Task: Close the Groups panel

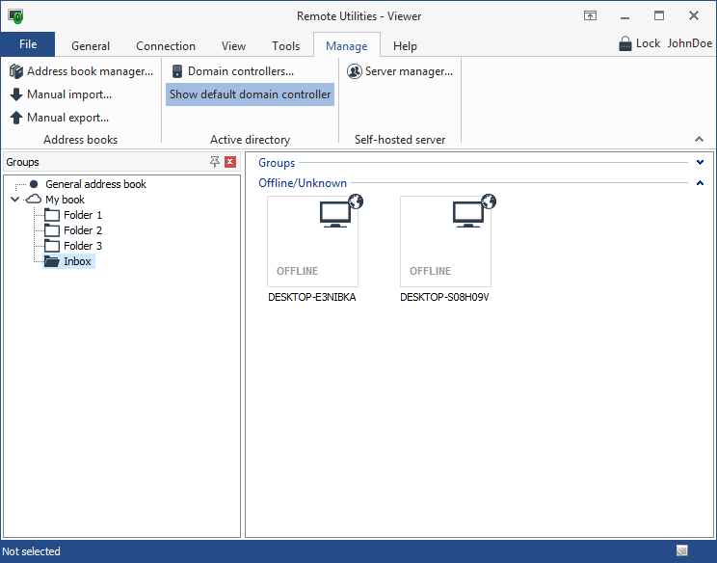Action: (230, 161)
